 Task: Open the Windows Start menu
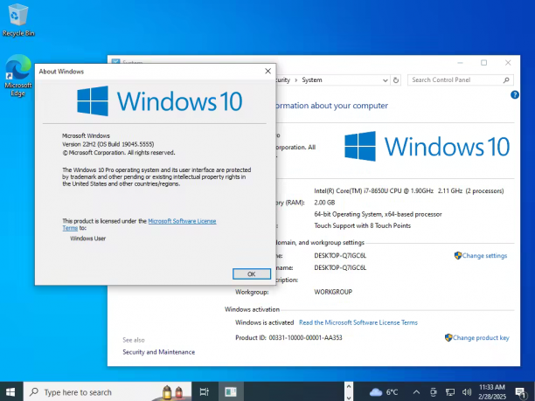[11, 391]
